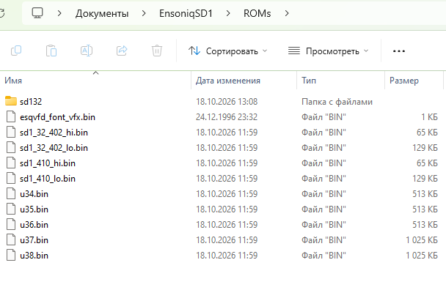This screenshot has width=446, height=301.
Task: Click size 1 КБ of esqvfd_font_vfx.bin
Action: [x=429, y=117]
